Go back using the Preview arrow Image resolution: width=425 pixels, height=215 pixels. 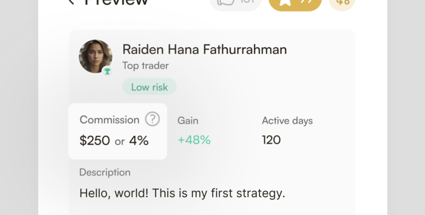pyautogui.click(x=71, y=2)
